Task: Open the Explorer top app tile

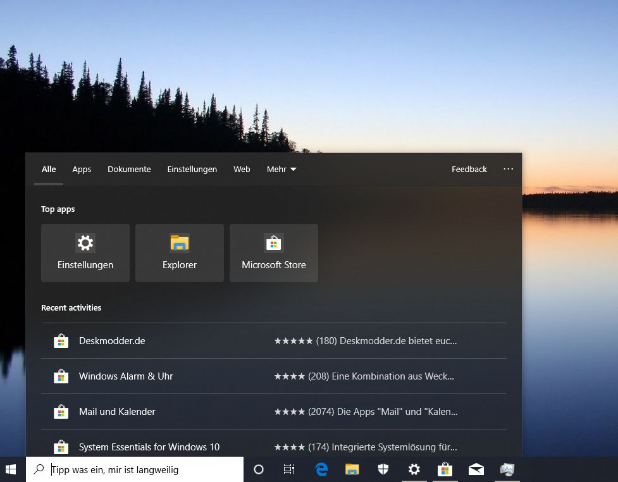Action: (180, 253)
